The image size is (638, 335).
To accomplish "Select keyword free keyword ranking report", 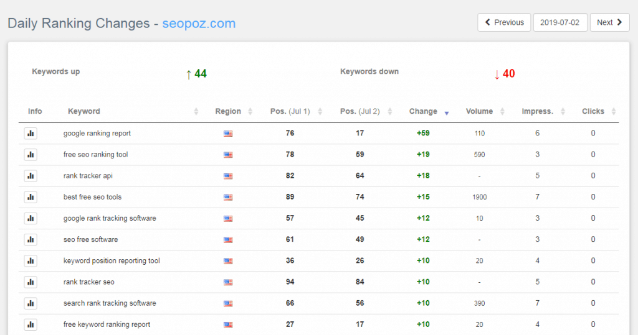I will [x=107, y=324].
